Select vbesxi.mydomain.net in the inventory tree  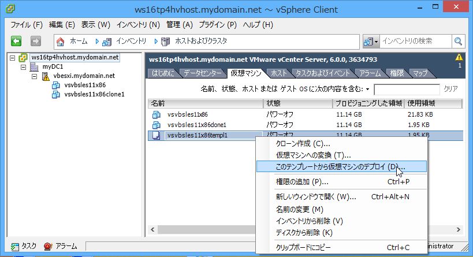click(84, 76)
